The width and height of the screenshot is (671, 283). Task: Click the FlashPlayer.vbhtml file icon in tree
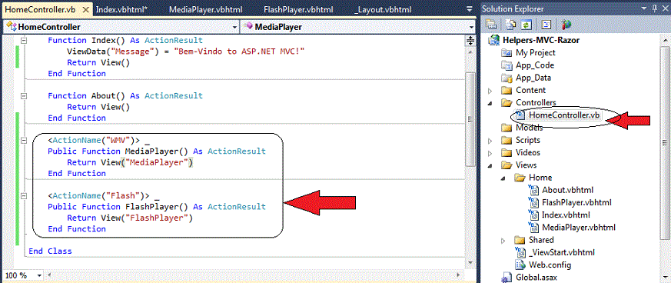(x=533, y=202)
